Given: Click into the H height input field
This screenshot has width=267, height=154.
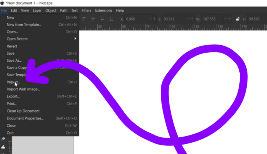Looking at the screenshot, I should (x=257, y=19).
